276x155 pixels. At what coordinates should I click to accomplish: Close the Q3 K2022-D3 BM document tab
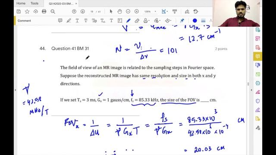point(76,3)
